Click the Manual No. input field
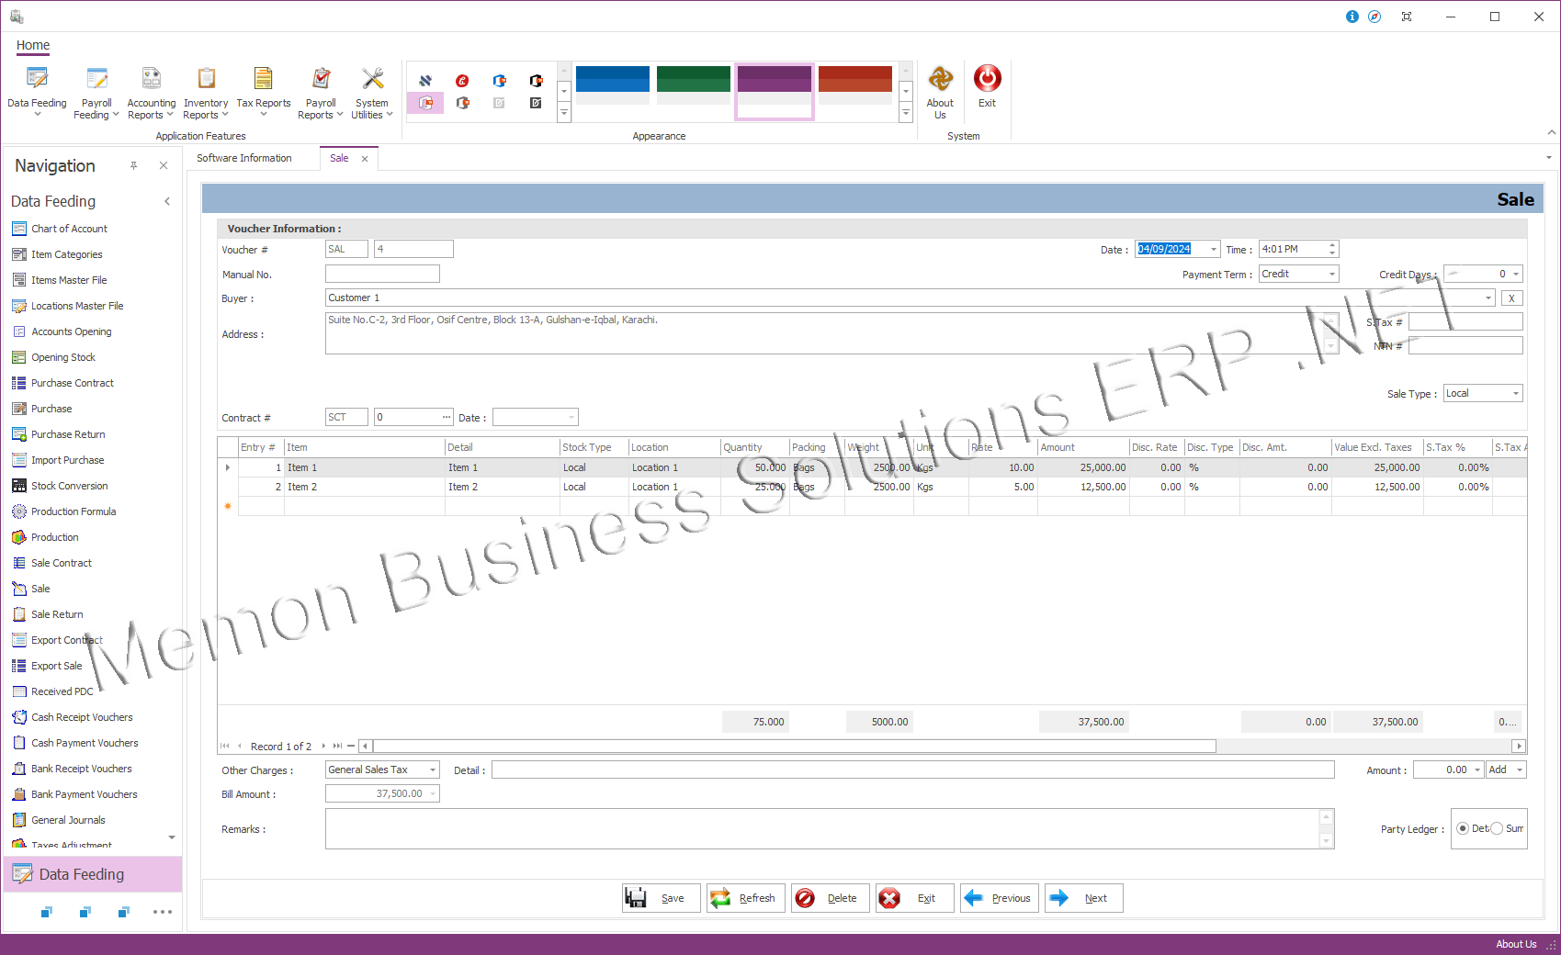 [382, 274]
